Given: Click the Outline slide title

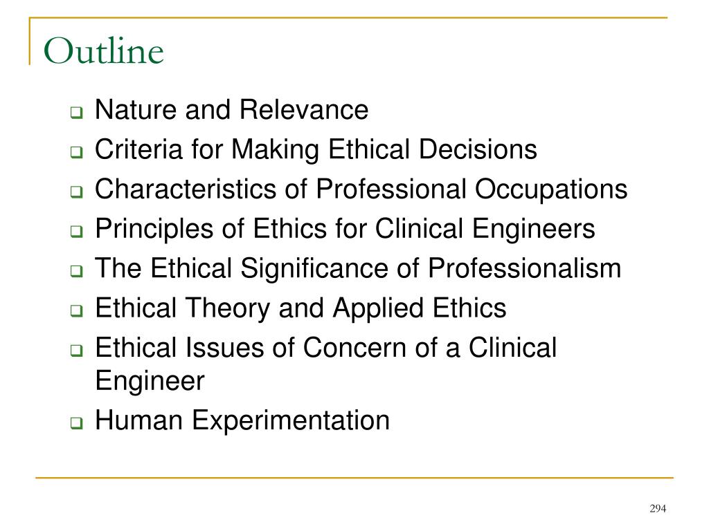Looking at the screenshot, I should [104, 50].
